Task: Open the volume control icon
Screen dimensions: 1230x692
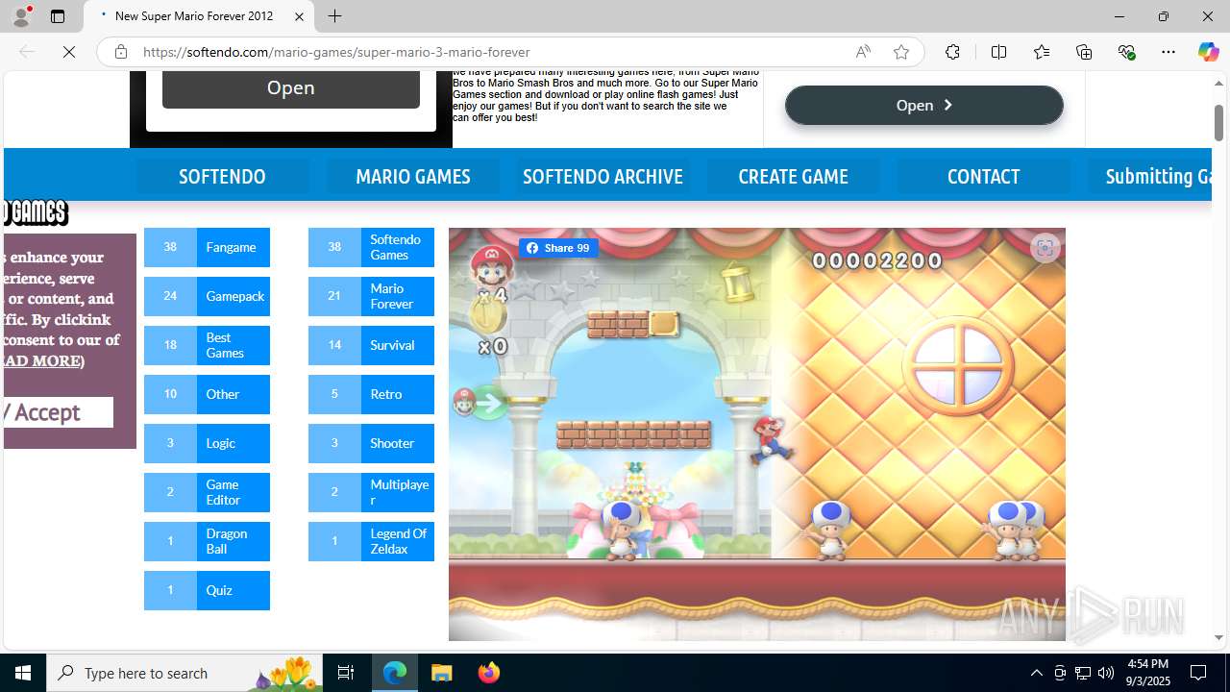Action: tap(1106, 673)
